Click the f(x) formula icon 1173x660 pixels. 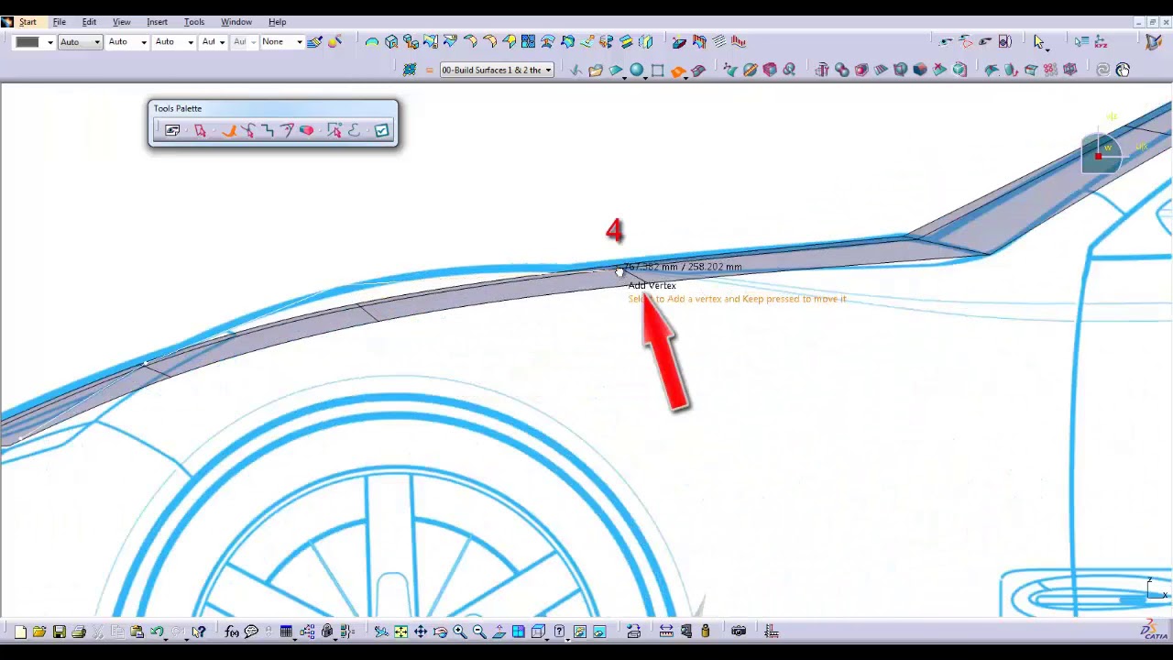click(x=231, y=631)
